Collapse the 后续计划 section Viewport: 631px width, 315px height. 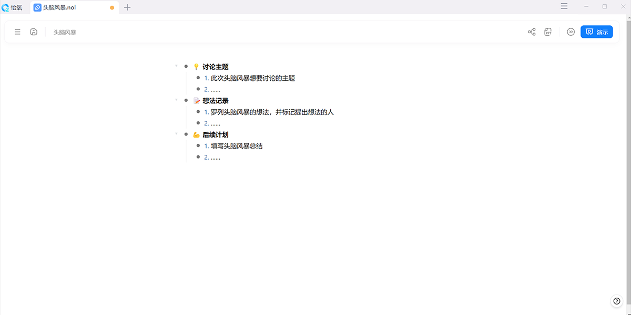tap(176, 133)
